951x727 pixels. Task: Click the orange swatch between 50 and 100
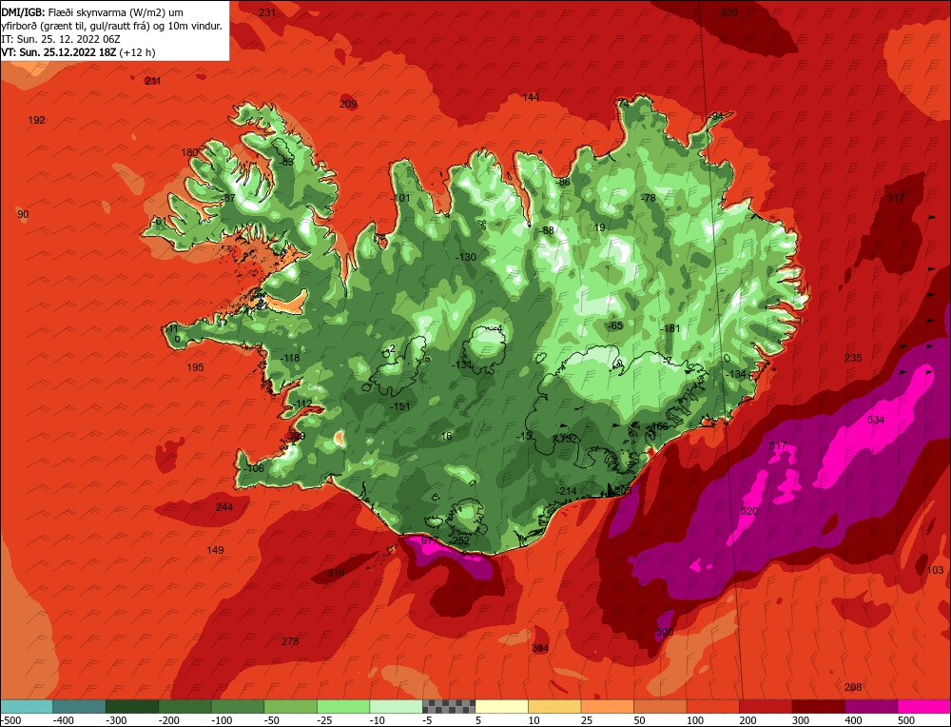click(660, 706)
